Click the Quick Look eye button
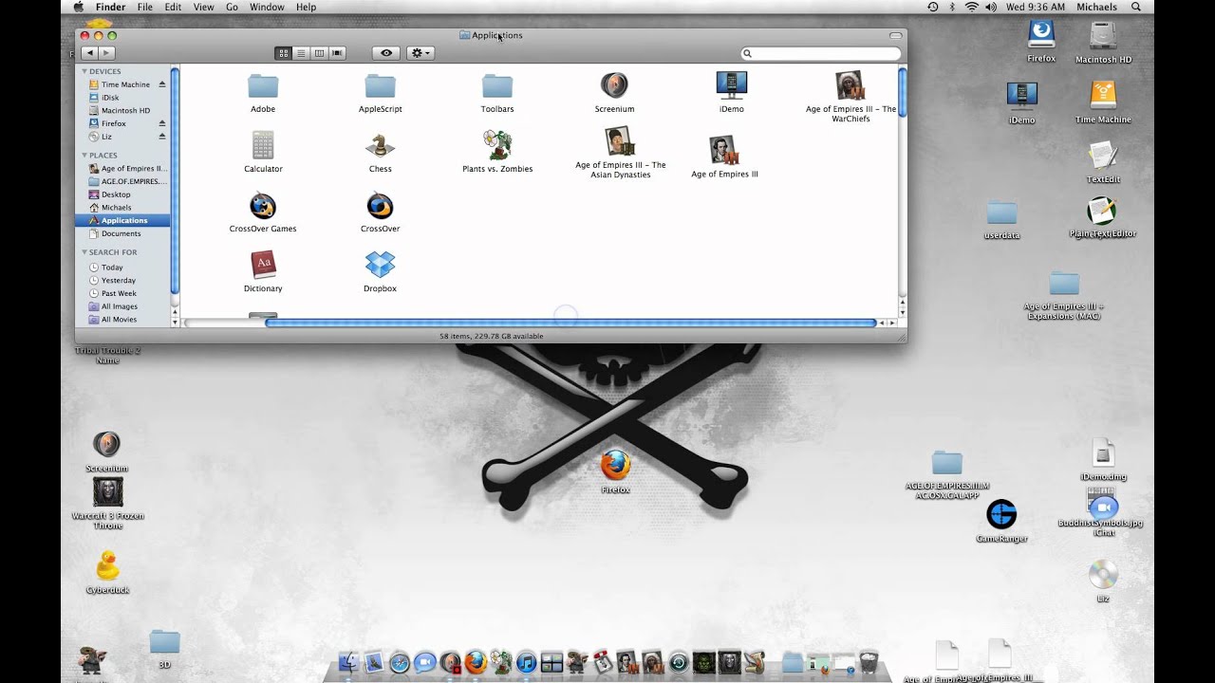The height and width of the screenshot is (683, 1215). (385, 53)
